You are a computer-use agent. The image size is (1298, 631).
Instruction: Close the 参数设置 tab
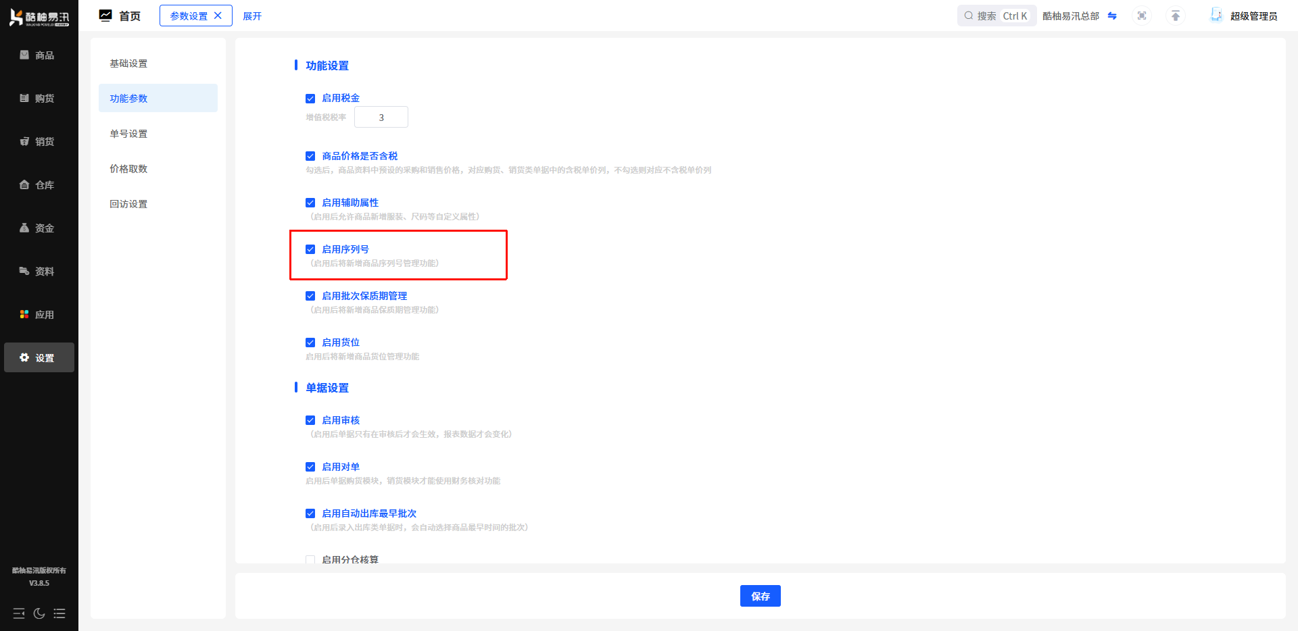(218, 16)
